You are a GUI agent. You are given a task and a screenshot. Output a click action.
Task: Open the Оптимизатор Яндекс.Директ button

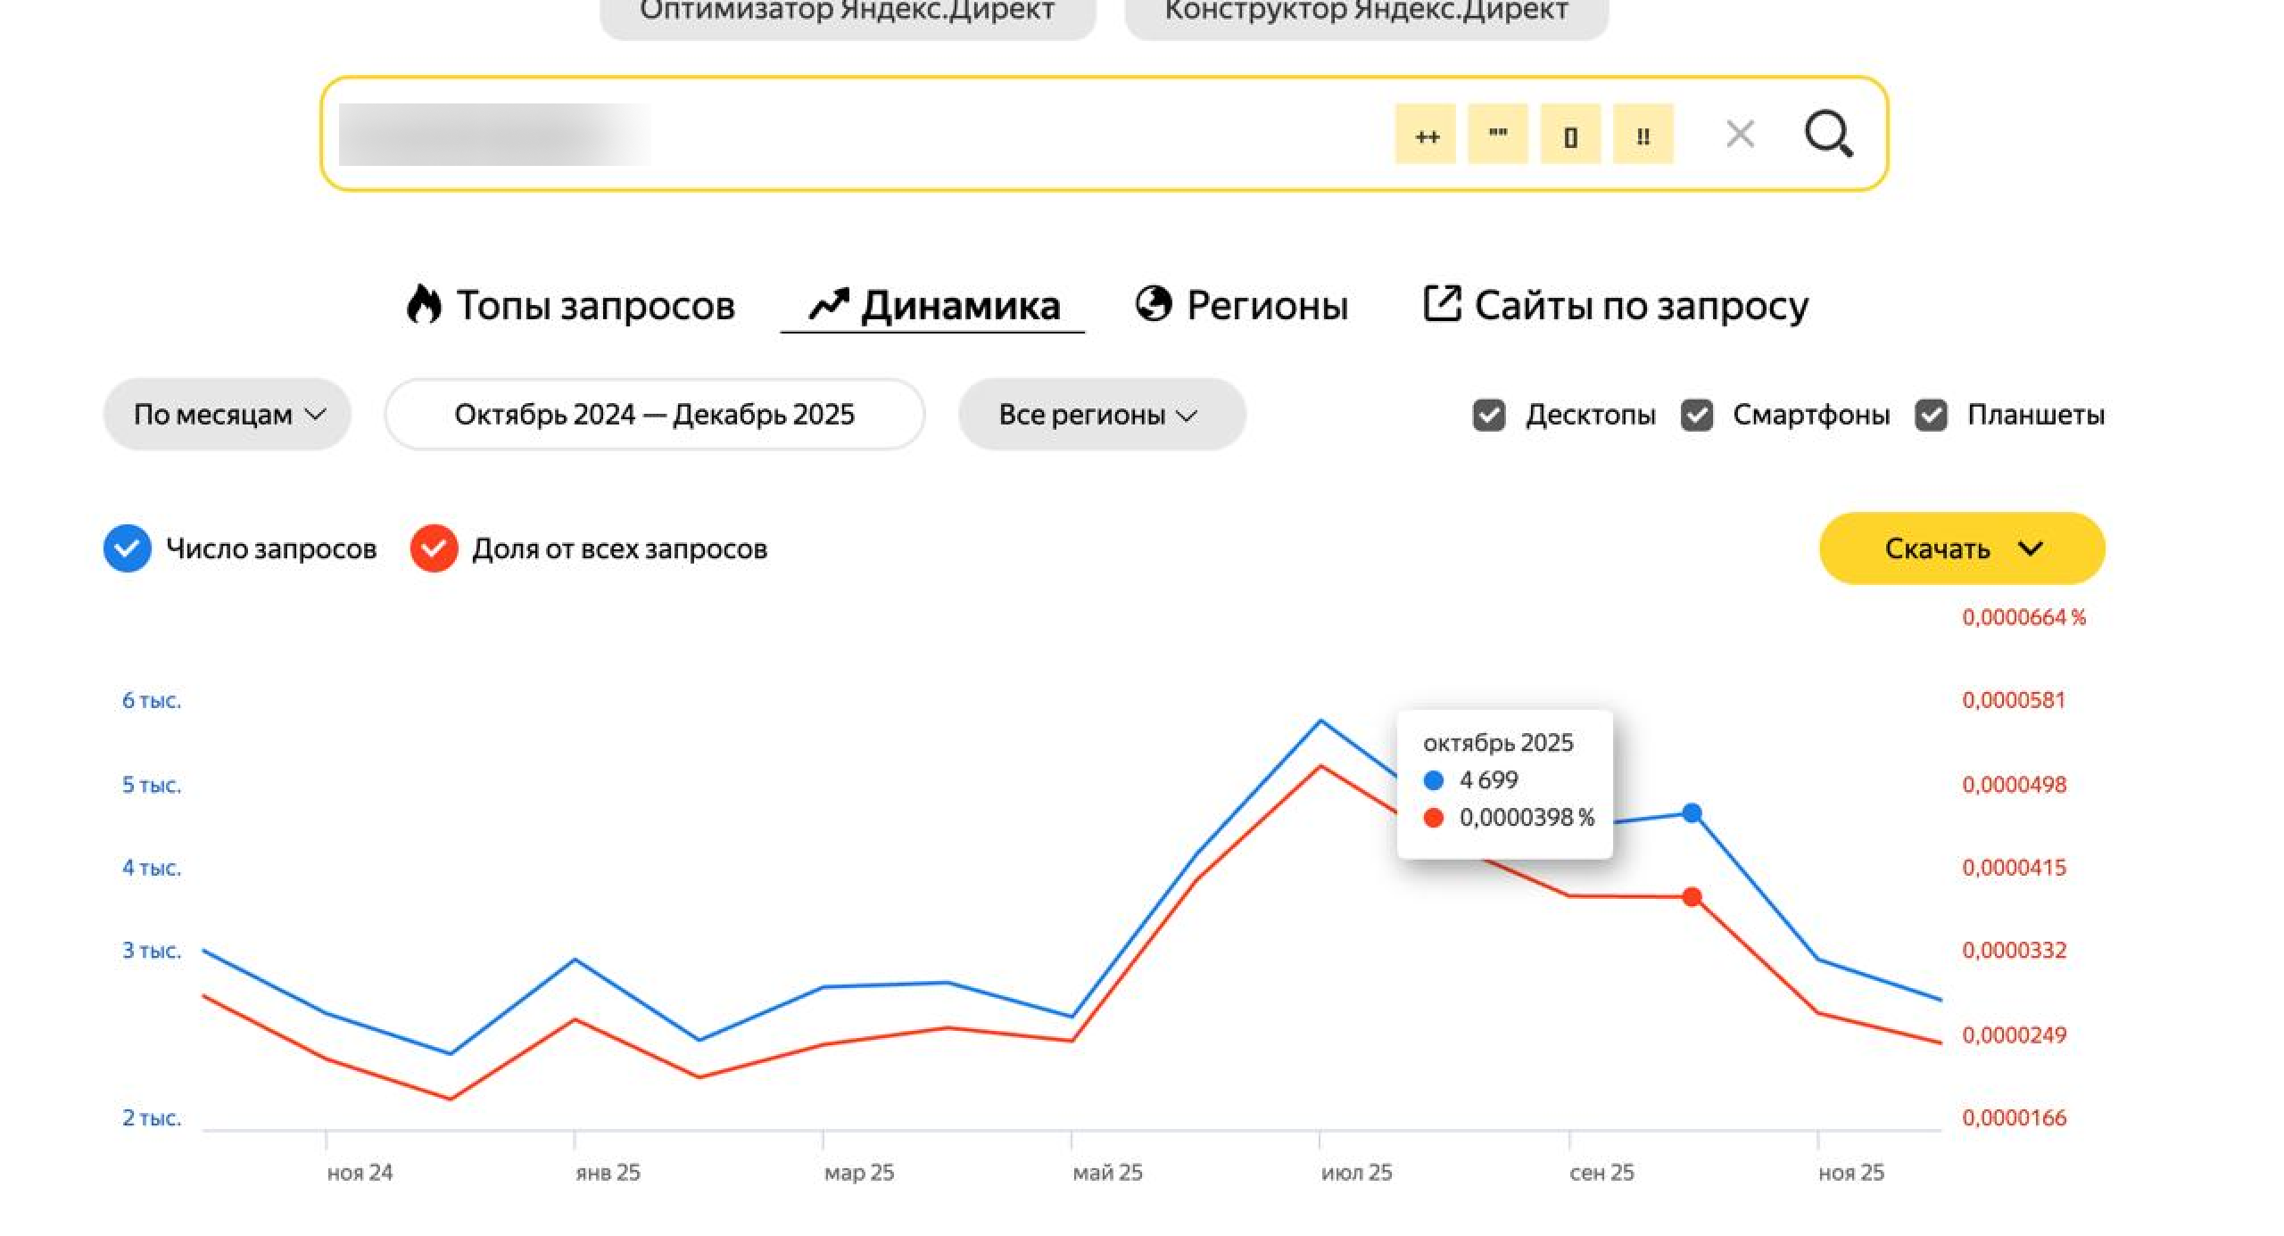pyautogui.click(x=848, y=12)
